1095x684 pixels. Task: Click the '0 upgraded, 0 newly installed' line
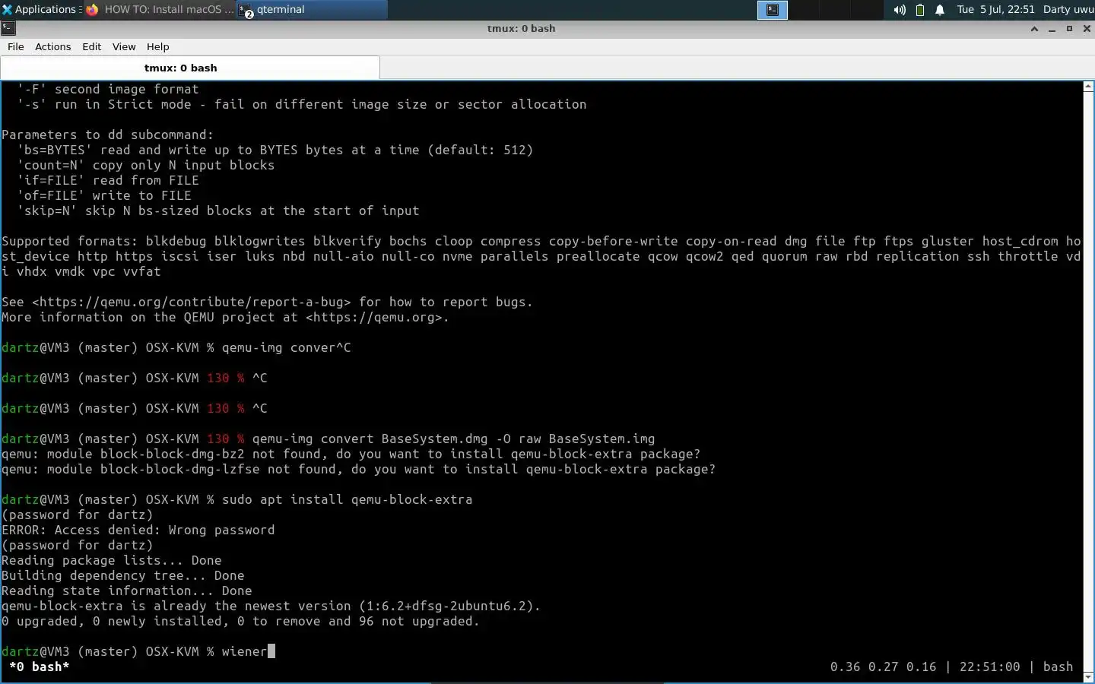241,621
